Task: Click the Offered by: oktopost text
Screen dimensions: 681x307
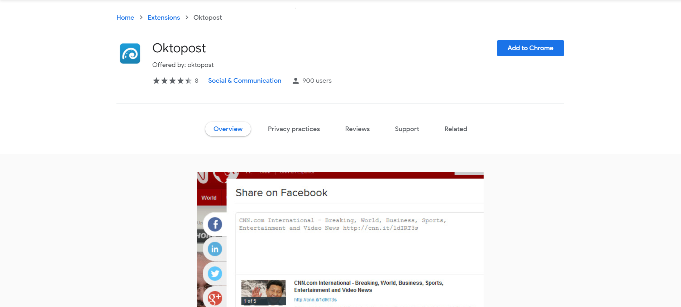Action: (183, 65)
